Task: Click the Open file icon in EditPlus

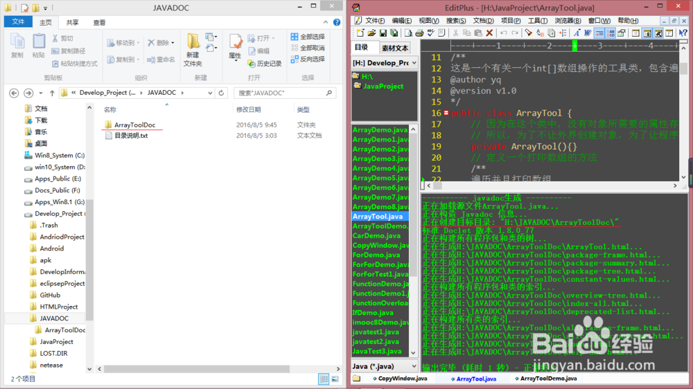Action: [x=371, y=33]
